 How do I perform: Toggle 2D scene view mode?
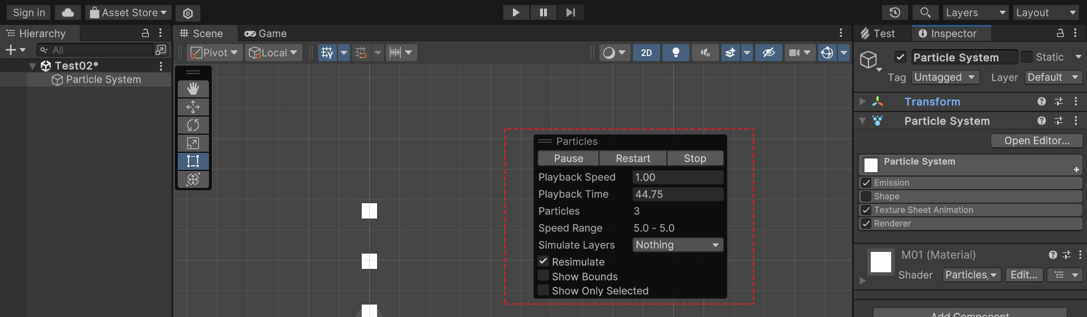pos(646,53)
